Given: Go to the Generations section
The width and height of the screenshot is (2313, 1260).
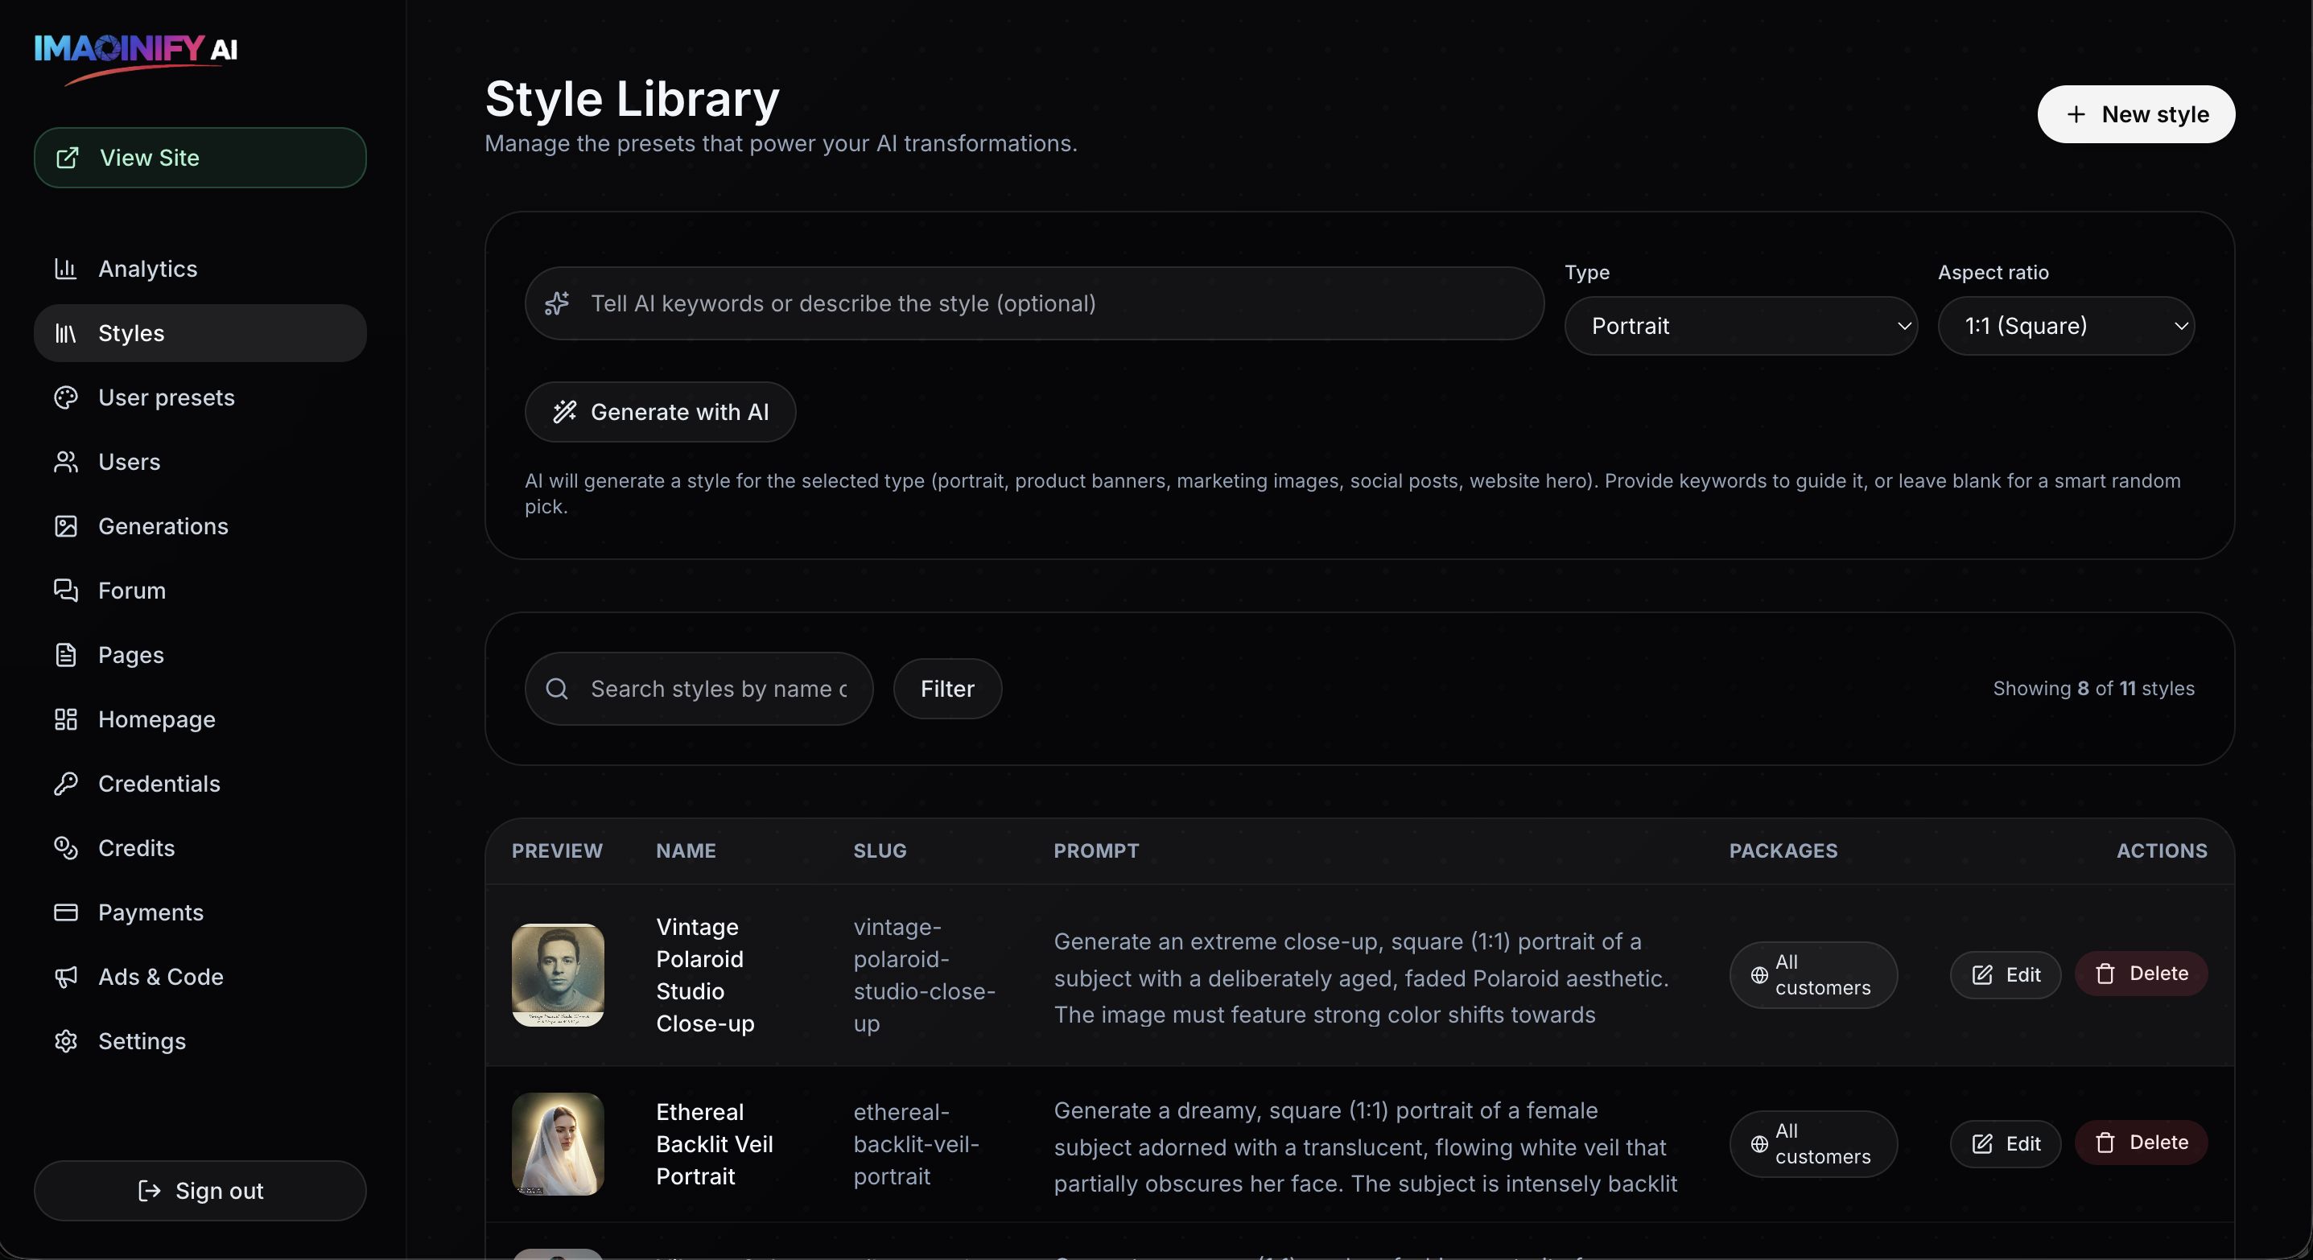Looking at the screenshot, I should tap(163, 526).
